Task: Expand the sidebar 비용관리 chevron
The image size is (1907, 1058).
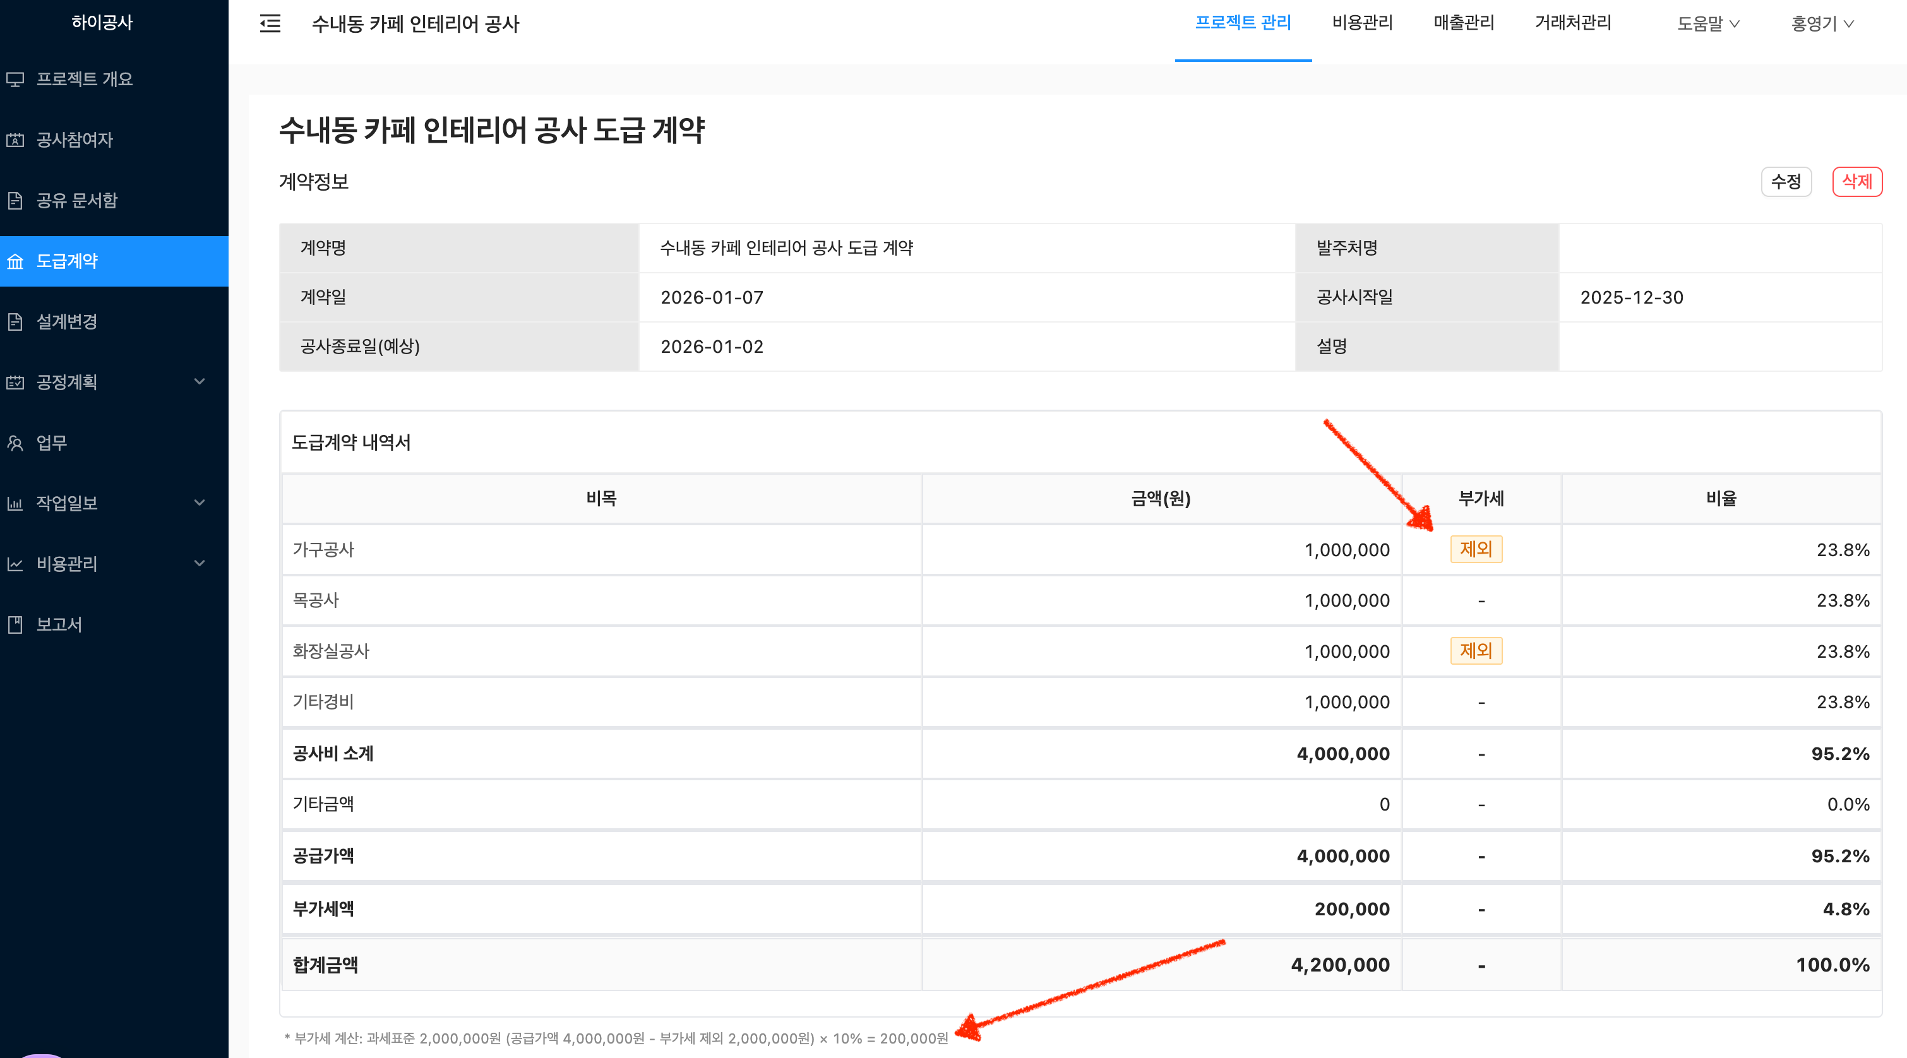Action: (x=199, y=564)
